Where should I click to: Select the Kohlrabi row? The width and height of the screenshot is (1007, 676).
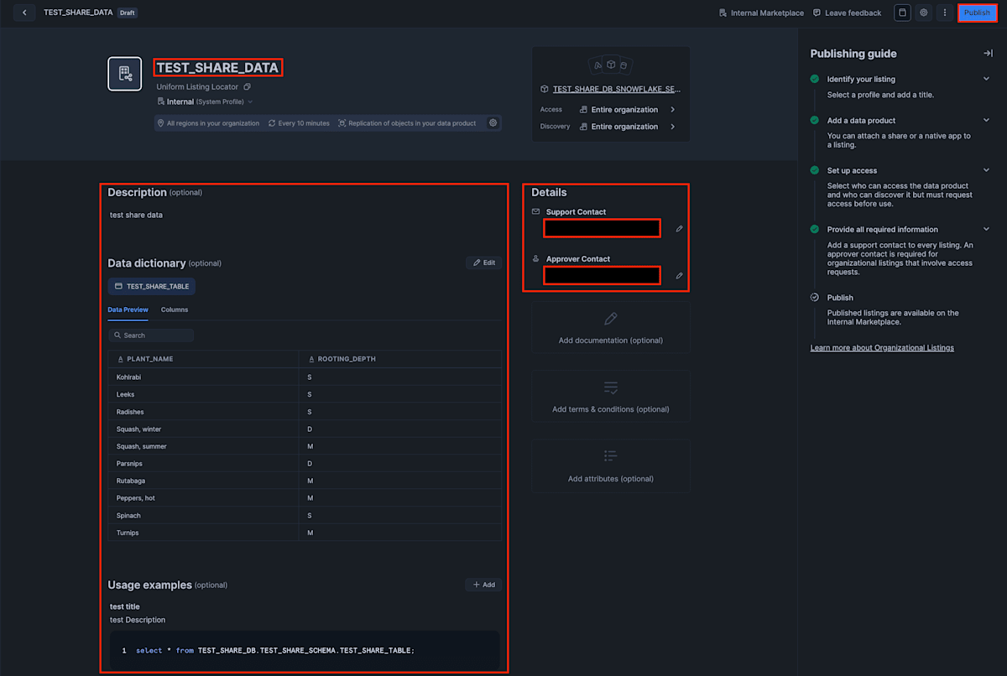[x=305, y=377]
